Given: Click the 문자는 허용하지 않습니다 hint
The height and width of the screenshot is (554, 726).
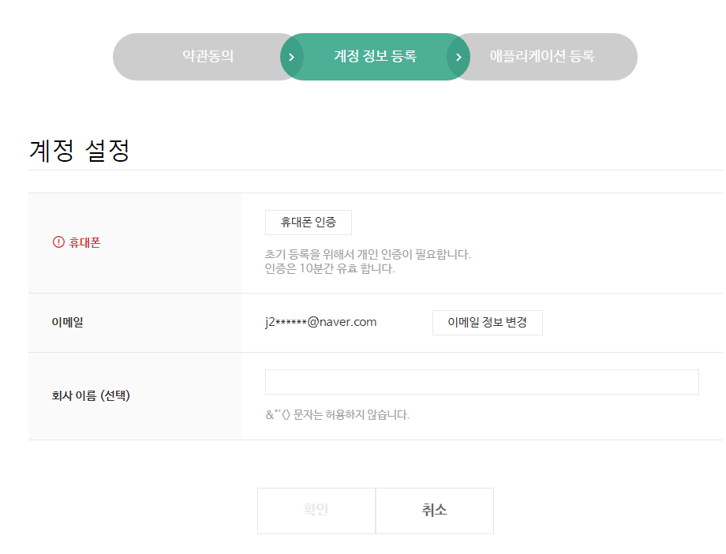Looking at the screenshot, I should (338, 414).
